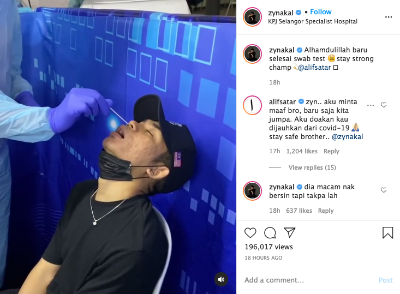
Task: Open alifsatar's profile avatar
Action: (252, 105)
